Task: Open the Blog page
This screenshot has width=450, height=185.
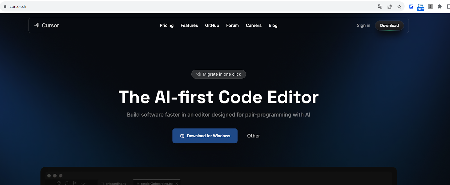Action: pyautogui.click(x=273, y=26)
